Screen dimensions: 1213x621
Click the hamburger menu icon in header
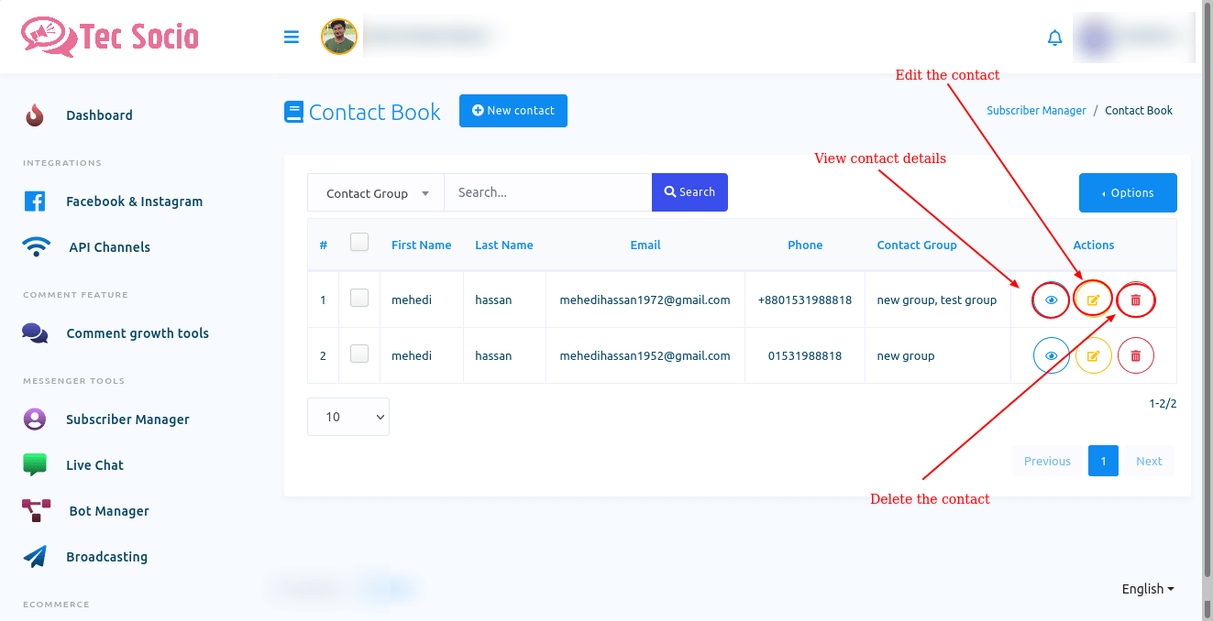pyautogui.click(x=292, y=38)
